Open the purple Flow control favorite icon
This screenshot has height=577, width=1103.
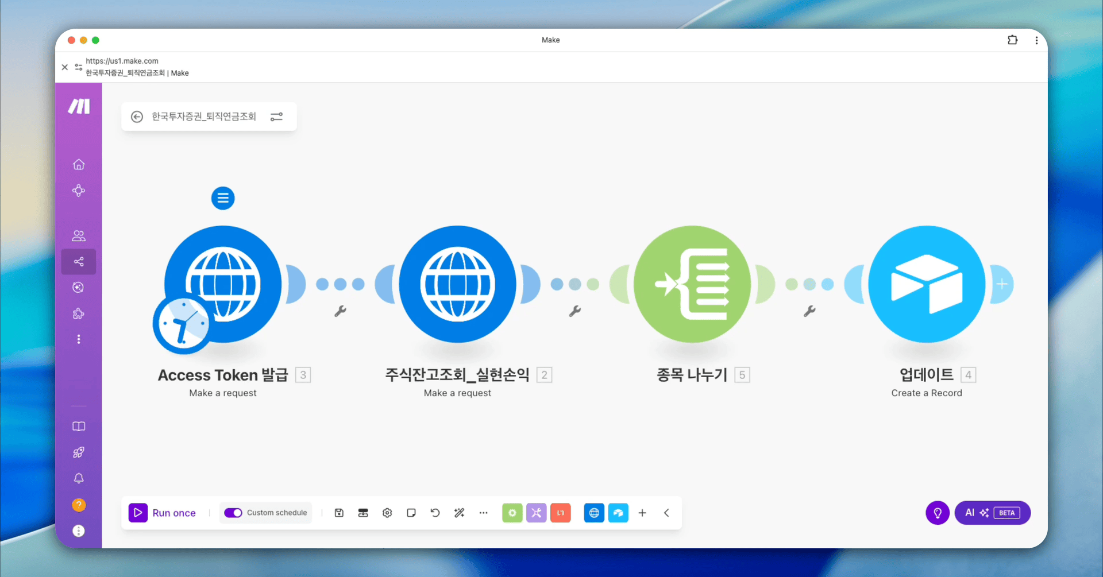[537, 513]
